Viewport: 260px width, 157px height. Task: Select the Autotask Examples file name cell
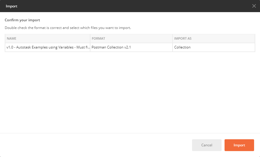[x=47, y=47]
